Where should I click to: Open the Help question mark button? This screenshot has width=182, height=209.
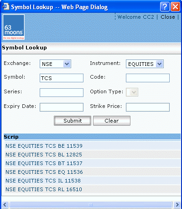pyautogui.click(x=165, y=7)
